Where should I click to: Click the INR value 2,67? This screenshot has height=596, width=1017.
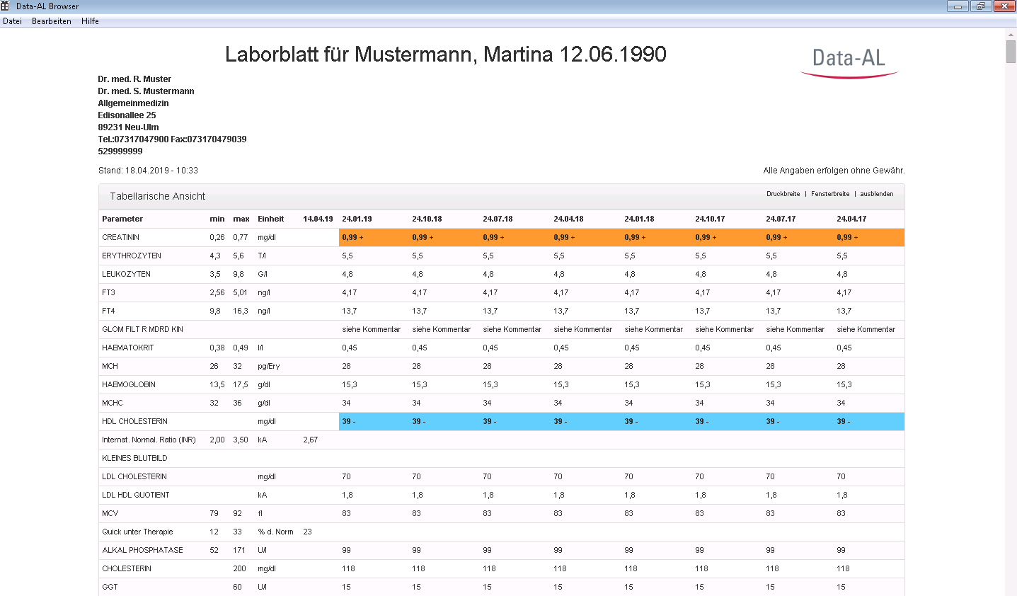[310, 440]
